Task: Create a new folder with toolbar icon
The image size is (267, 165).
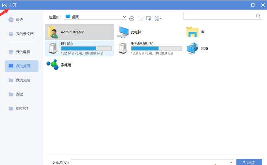Action: point(148,18)
